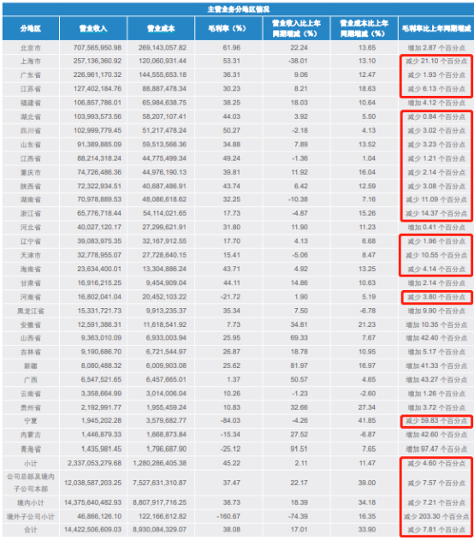Click the 山东省 row label
Image resolution: width=474 pixels, height=540 pixels.
pos(31,145)
